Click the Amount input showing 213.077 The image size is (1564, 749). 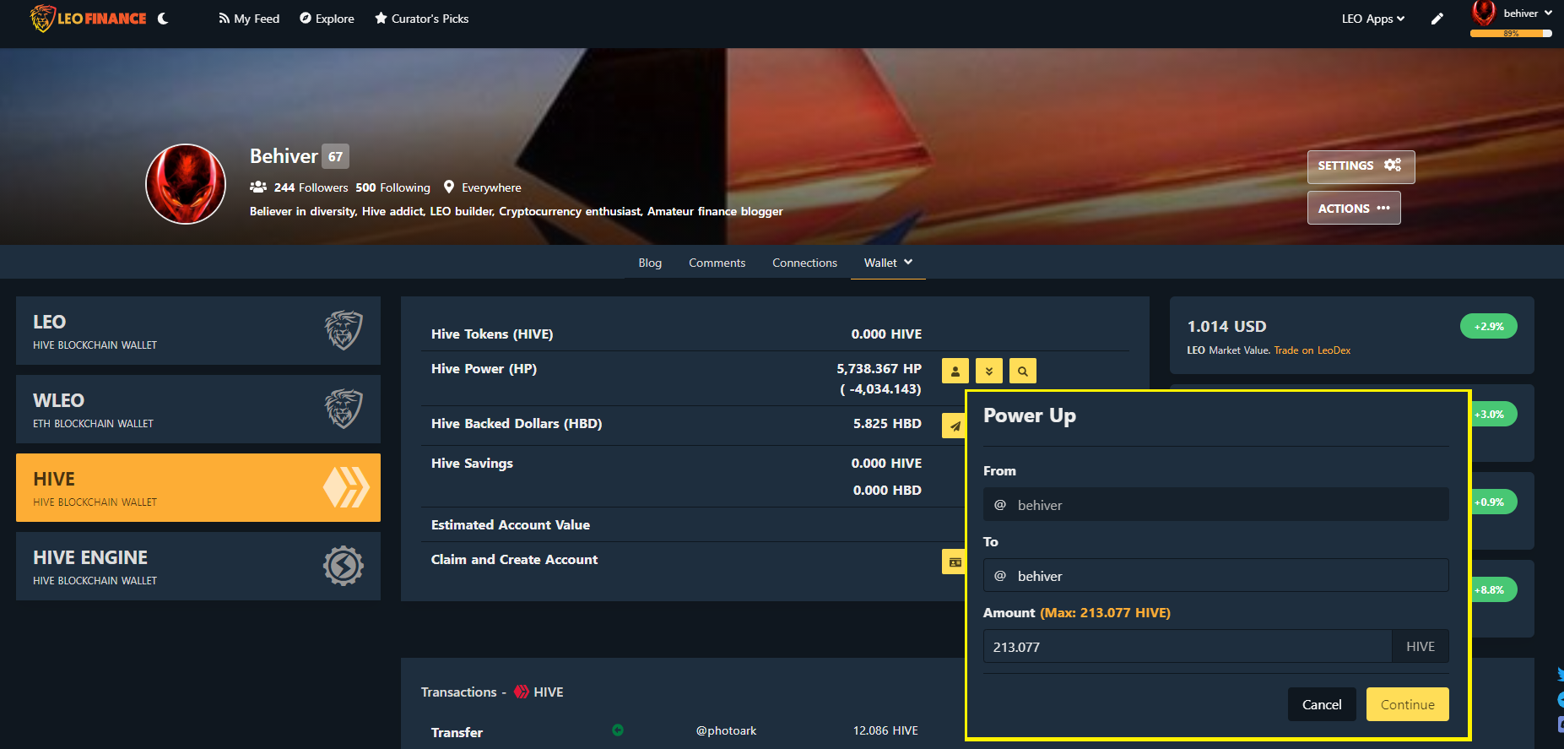tap(1188, 647)
